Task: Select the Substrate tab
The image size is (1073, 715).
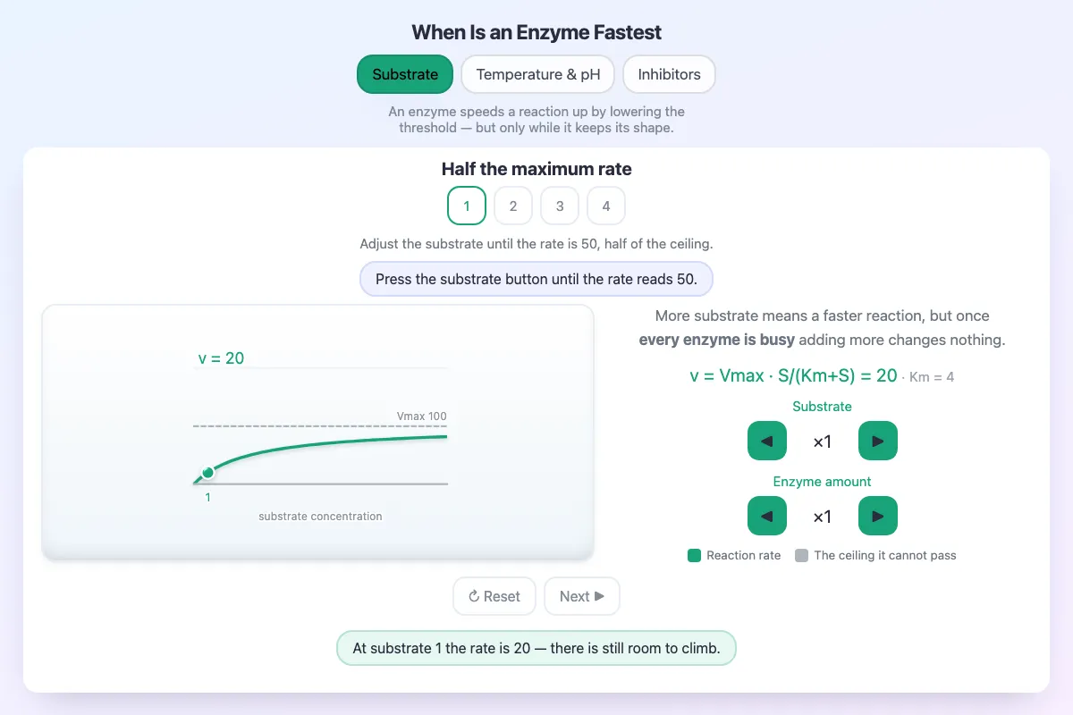Action: [405, 74]
